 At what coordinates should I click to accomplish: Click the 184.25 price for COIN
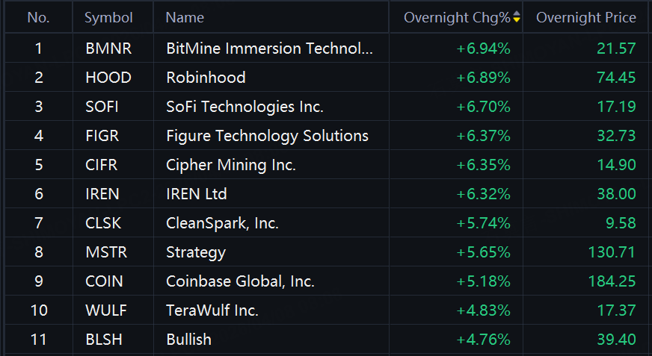tap(612, 281)
